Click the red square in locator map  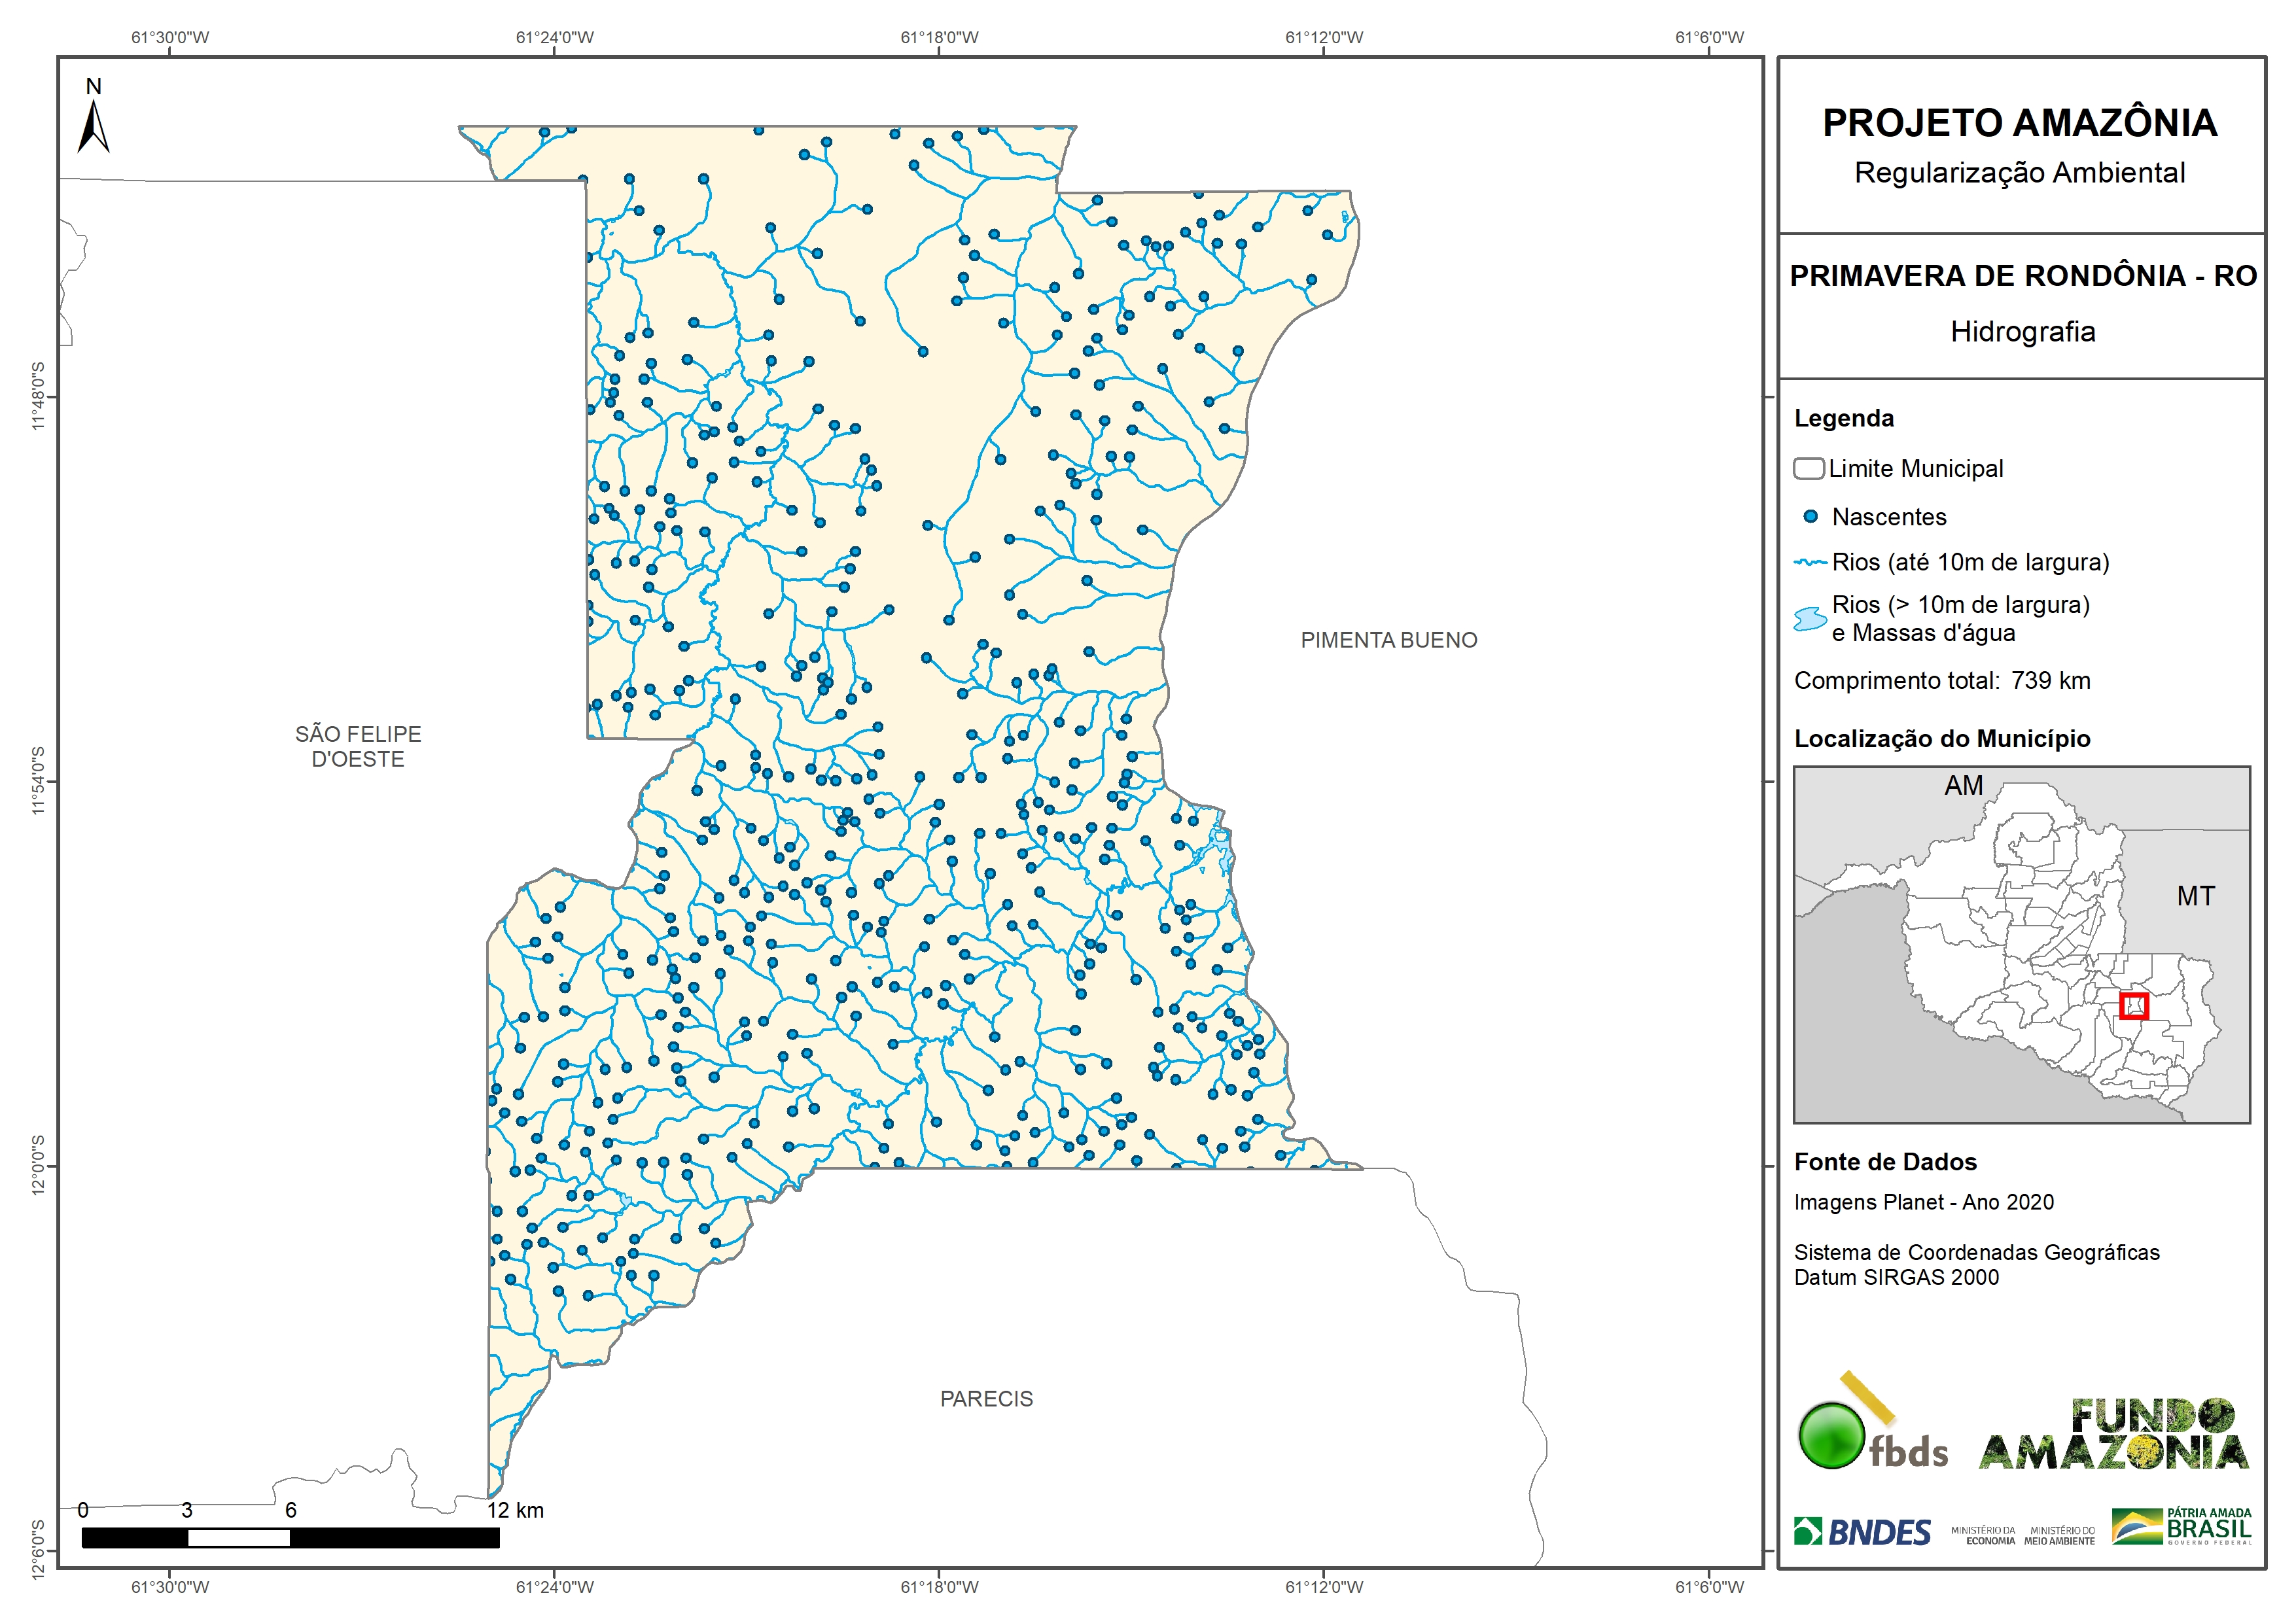2133,1006
